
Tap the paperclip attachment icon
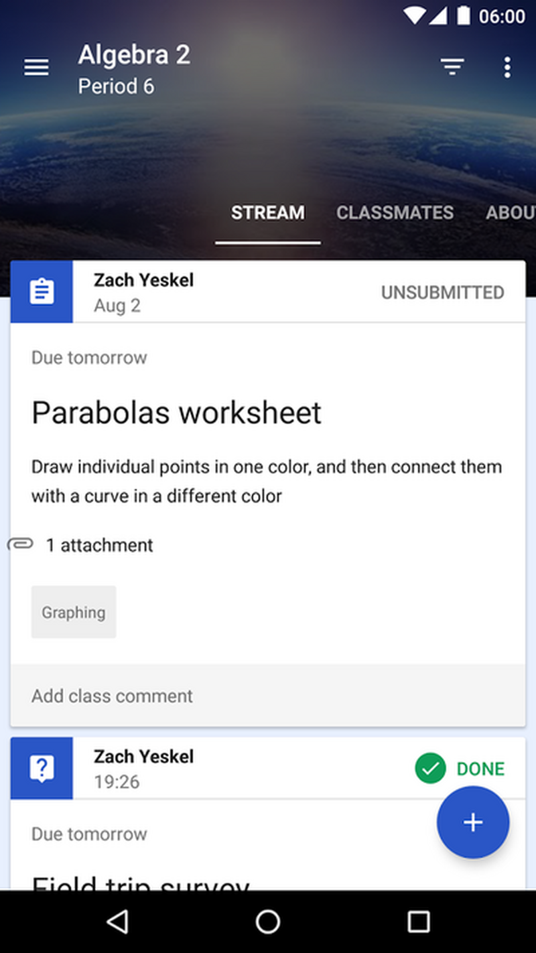point(21,544)
